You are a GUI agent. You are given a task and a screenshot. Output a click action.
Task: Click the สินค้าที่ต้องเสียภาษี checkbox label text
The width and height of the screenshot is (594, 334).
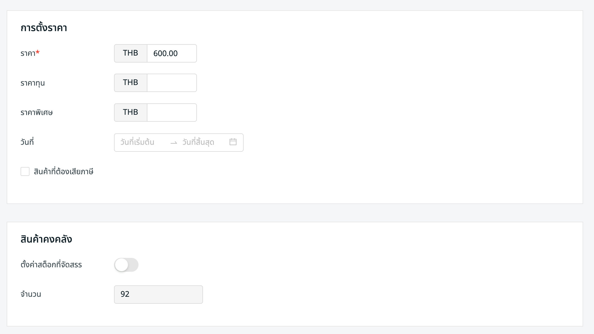pos(64,172)
